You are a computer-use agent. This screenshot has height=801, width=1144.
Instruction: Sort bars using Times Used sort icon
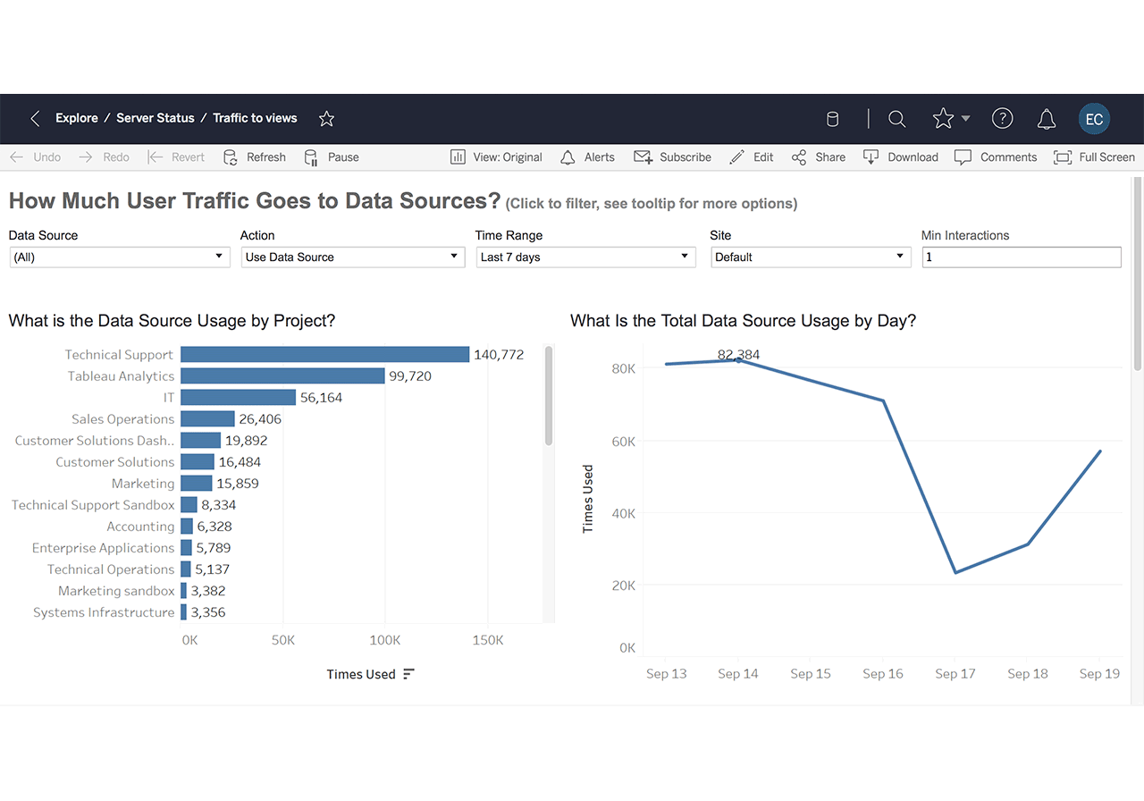coord(408,674)
